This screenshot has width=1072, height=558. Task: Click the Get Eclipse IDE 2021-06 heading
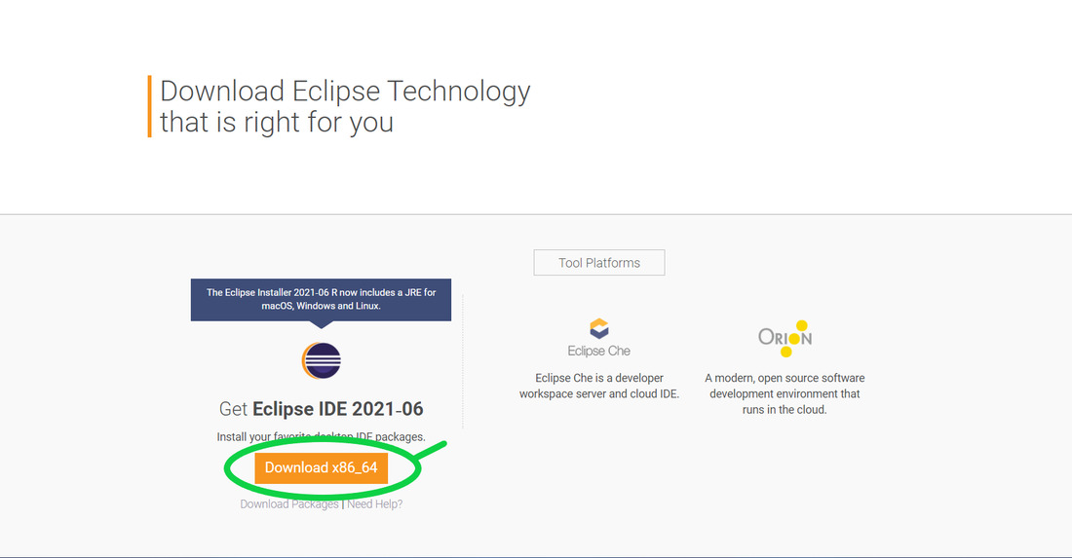(322, 409)
